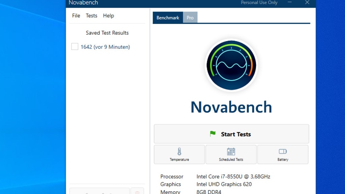Screen dimensions: 345x194
Task: Click the round Novabench gauge logo
Action: point(231,65)
